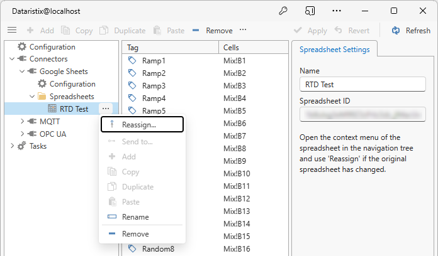Click the three-dots button beside RTD Test

(106, 109)
